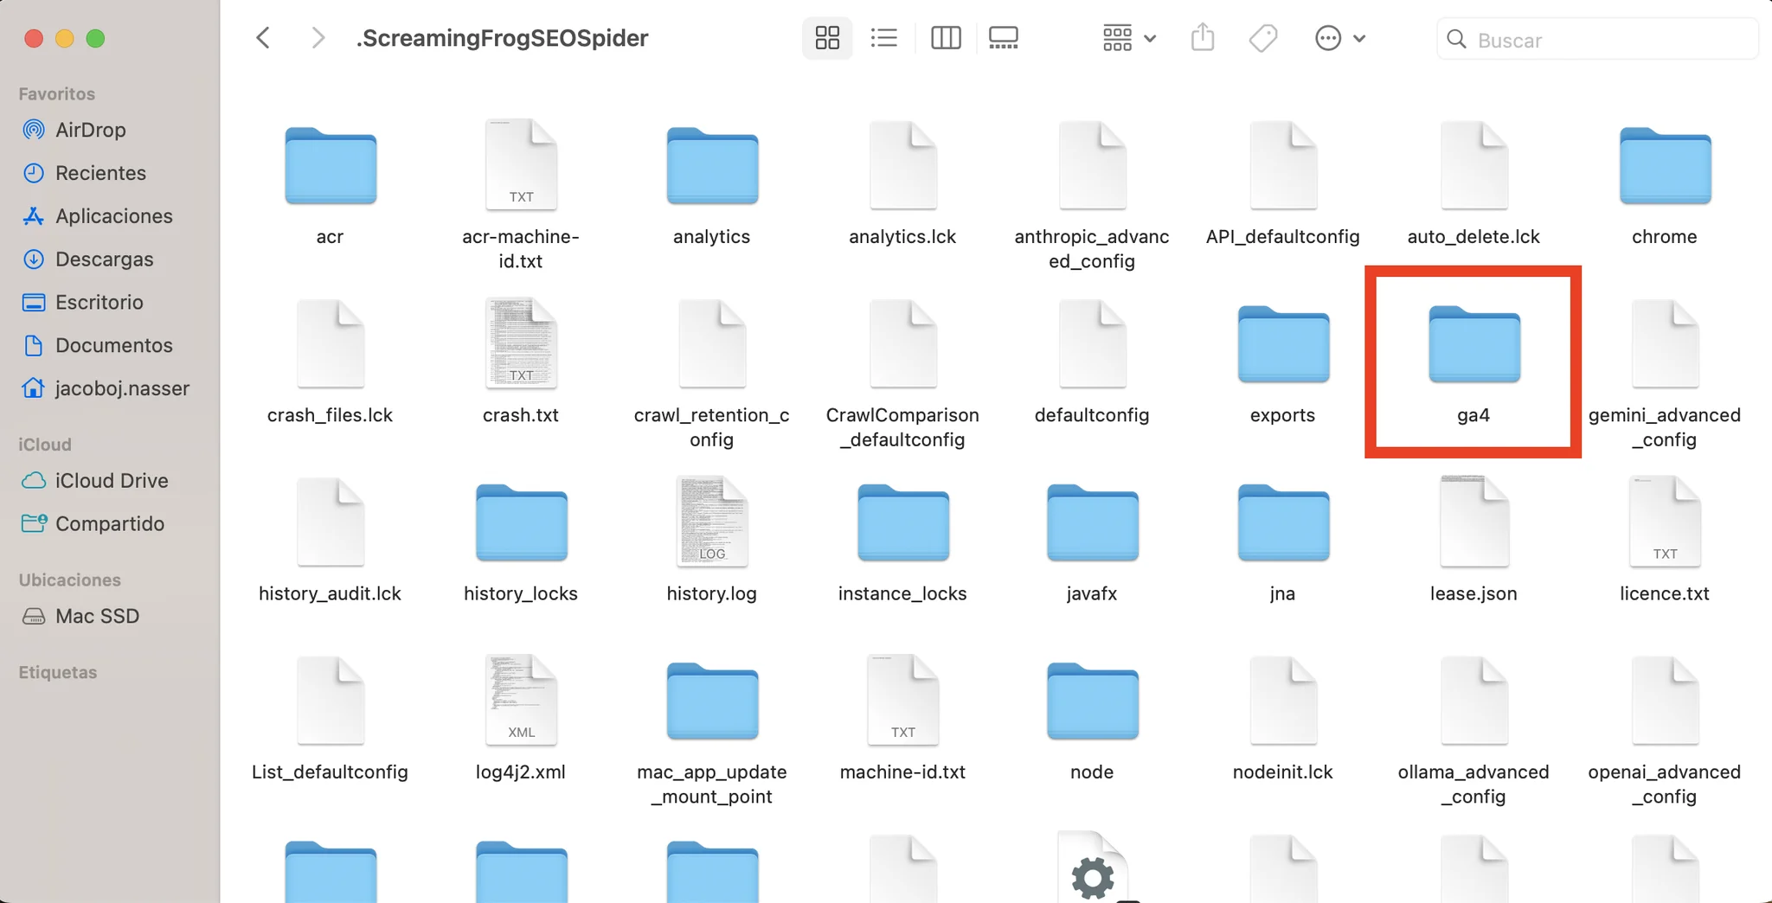Image resolution: width=1772 pixels, height=903 pixels.
Task: Select the exports folder
Action: point(1283,344)
